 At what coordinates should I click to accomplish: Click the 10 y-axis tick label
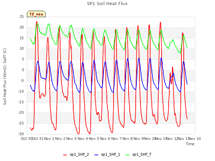point(21,49)
